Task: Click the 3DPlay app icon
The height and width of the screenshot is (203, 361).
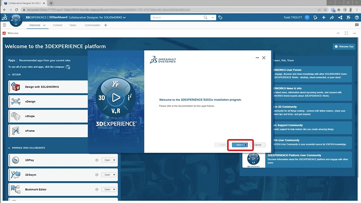Action: click(15, 160)
